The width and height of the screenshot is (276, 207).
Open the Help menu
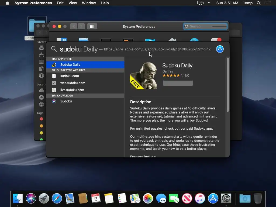tap(105, 3)
